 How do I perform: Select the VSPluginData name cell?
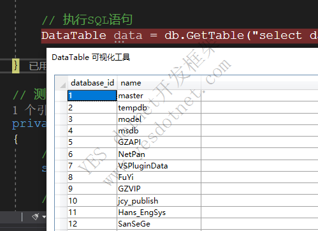tap(159, 166)
